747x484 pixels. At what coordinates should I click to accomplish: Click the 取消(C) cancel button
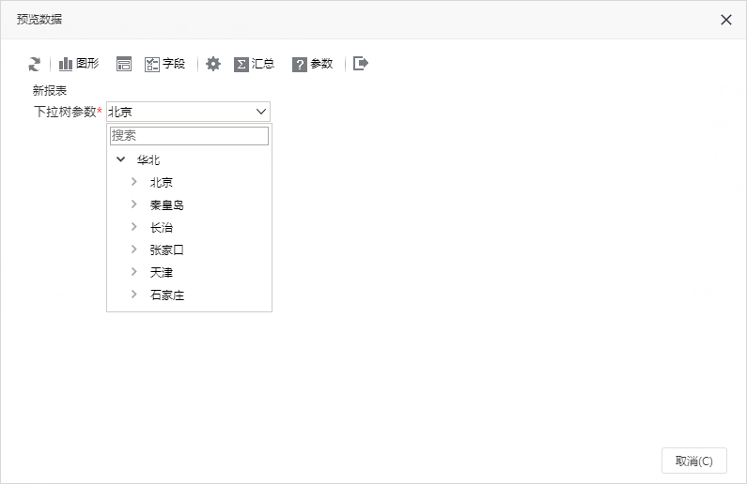(694, 461)
